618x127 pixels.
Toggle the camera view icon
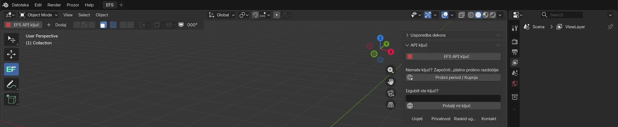391,93
